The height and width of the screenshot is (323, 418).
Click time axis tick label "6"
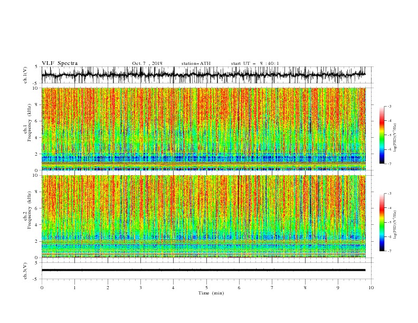click(x=239, y=288)
